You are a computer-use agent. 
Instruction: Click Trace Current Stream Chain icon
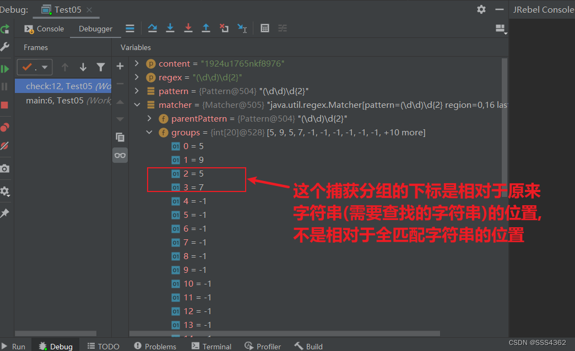(x=283, y=28)
